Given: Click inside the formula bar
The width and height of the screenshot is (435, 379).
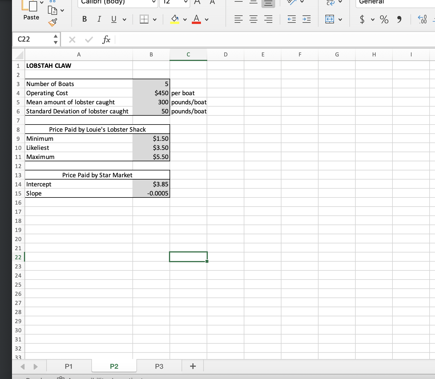Looking at the screenshot, I should tap(275, 39).
